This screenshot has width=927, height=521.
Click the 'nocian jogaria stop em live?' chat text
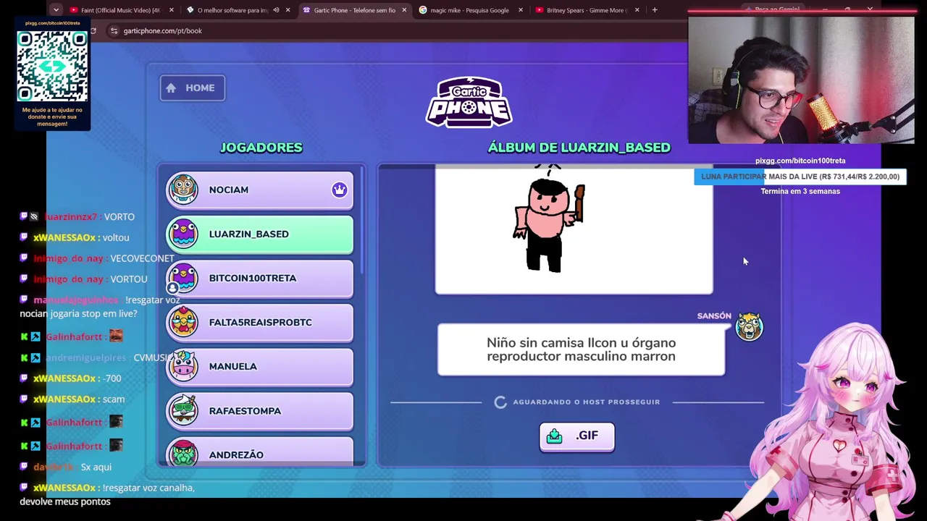pyautogui.click(x=78, y=314)
